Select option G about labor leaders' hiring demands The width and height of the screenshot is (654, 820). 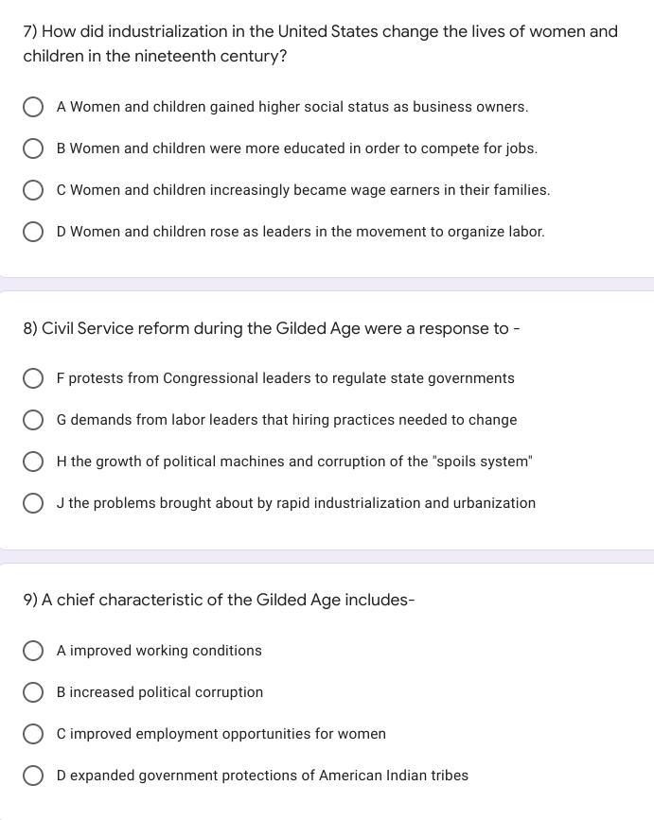[x=32, y=420]
